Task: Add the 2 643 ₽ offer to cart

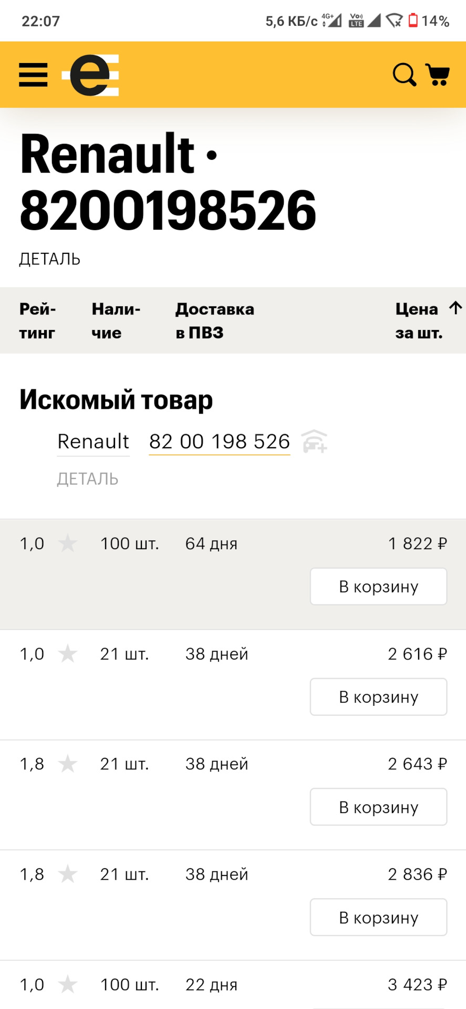Action: (378, 807)
